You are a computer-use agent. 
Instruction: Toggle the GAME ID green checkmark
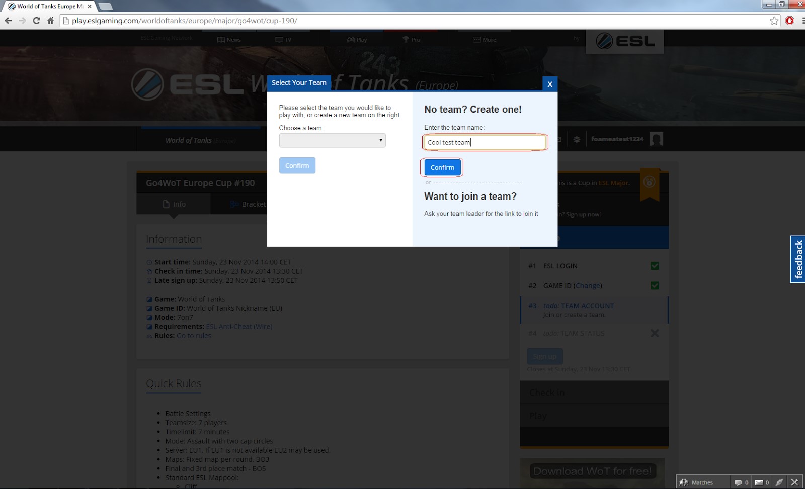click(655, 285)
